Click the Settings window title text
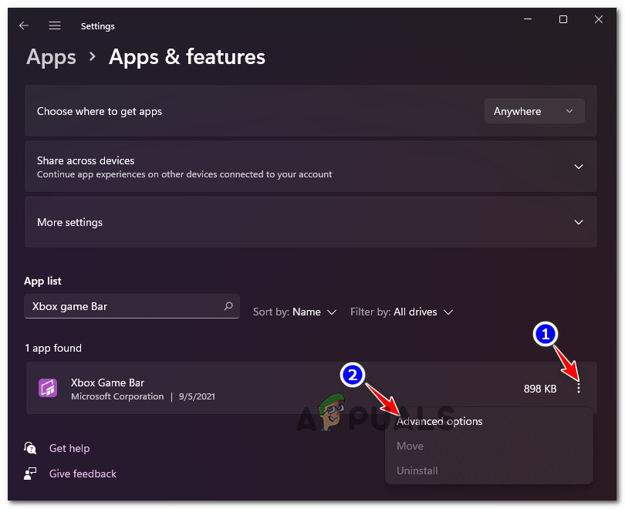 (98, 26)
